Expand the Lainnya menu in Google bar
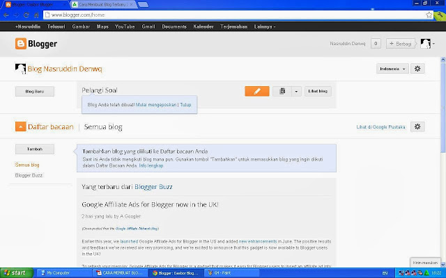This screenshot has width=446, height=278. click(x=265, y=26)
